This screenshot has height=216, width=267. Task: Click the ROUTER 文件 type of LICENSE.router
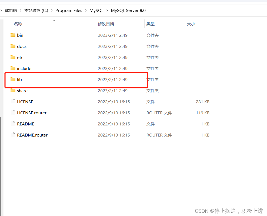159,113
